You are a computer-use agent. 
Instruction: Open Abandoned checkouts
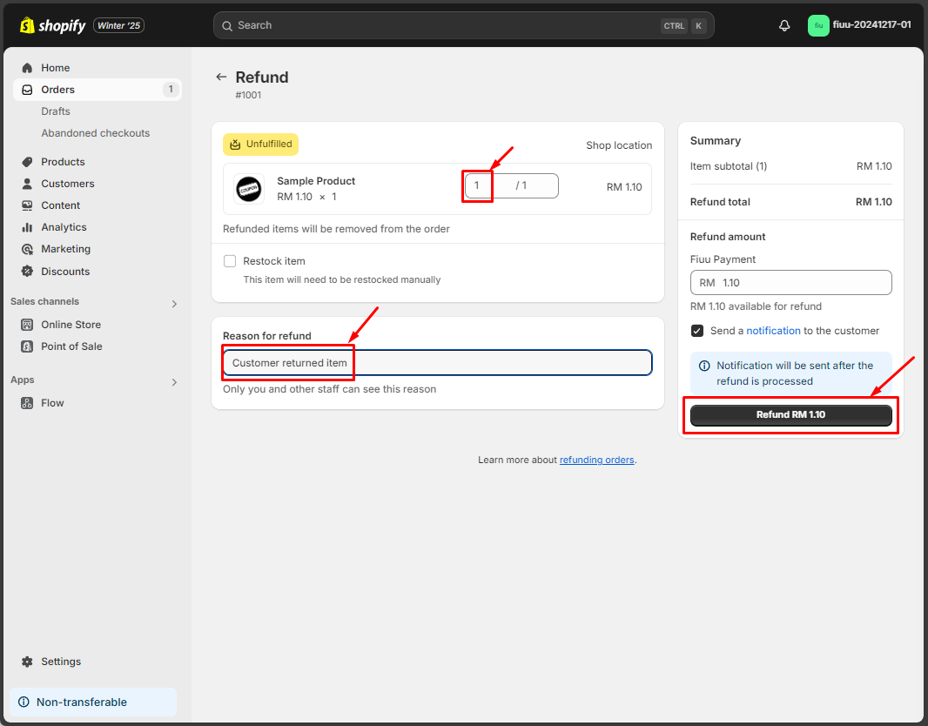click(95, 133)
